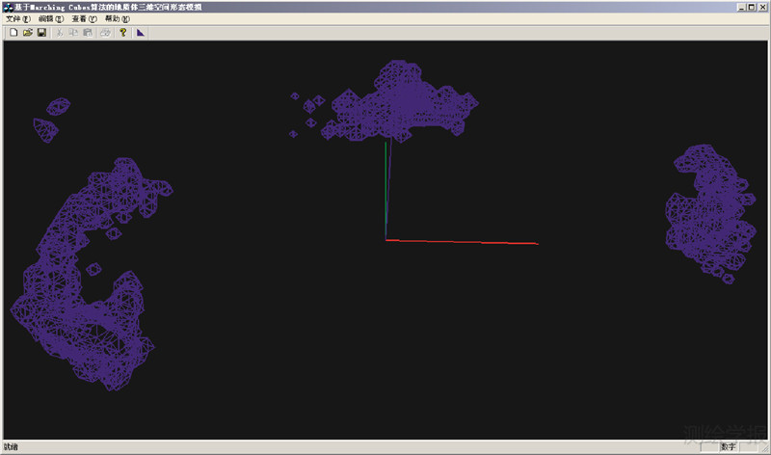Click the blue triangle modeling icon

(x=140, y=32)
